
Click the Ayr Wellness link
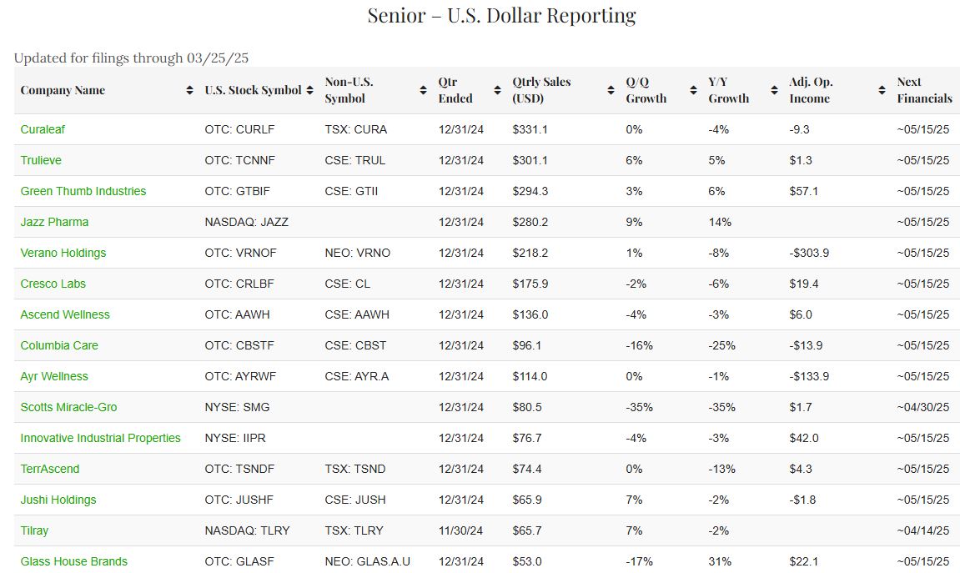pos(54,376)
